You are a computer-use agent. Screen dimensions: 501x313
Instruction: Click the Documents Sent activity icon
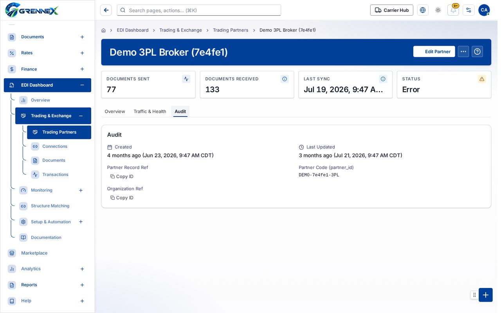[186, 79]
